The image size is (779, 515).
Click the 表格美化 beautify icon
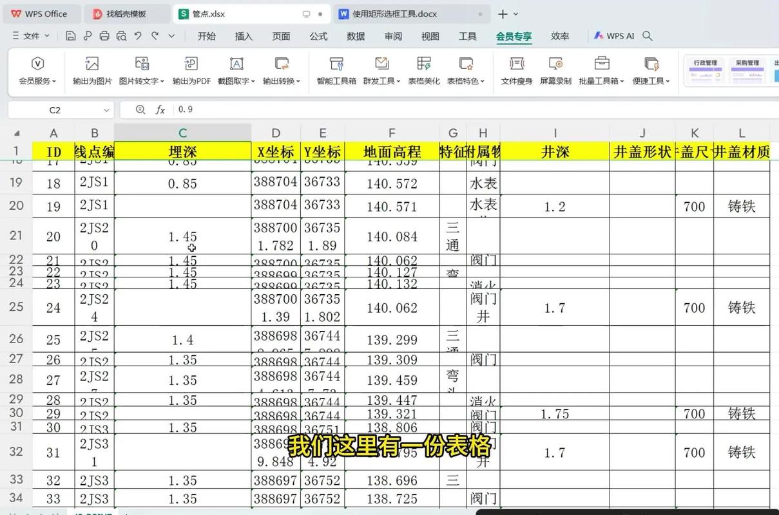(423, 70)
